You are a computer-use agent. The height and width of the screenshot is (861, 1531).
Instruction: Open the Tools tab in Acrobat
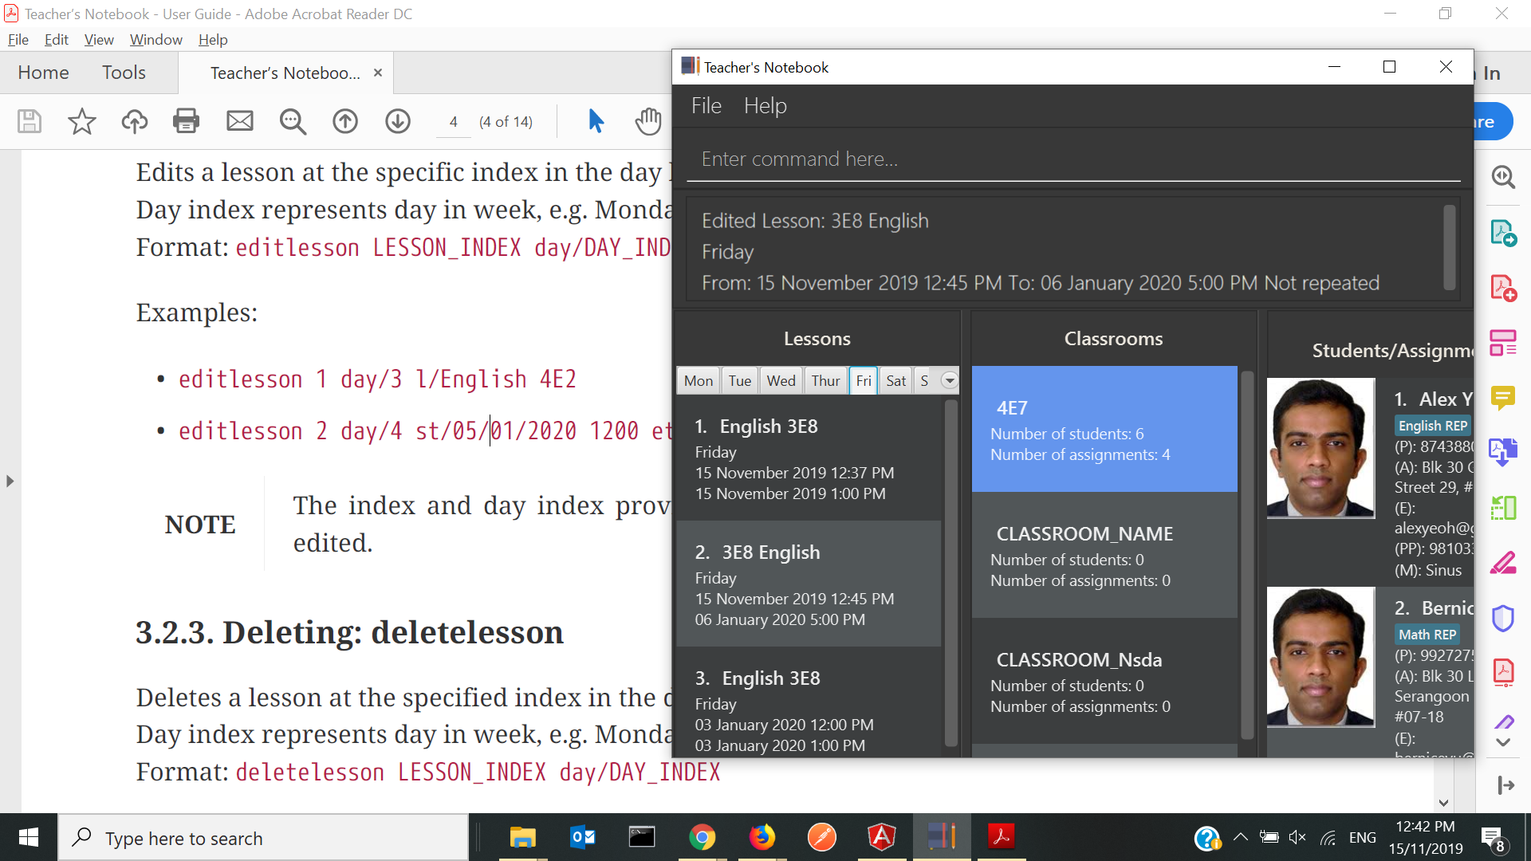[124, 73]
